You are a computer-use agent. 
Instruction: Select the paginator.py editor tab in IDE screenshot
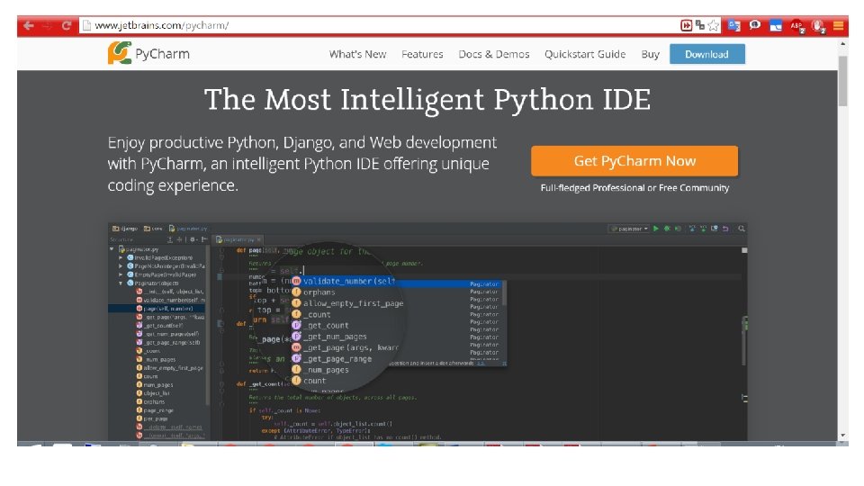coord(238,239)
